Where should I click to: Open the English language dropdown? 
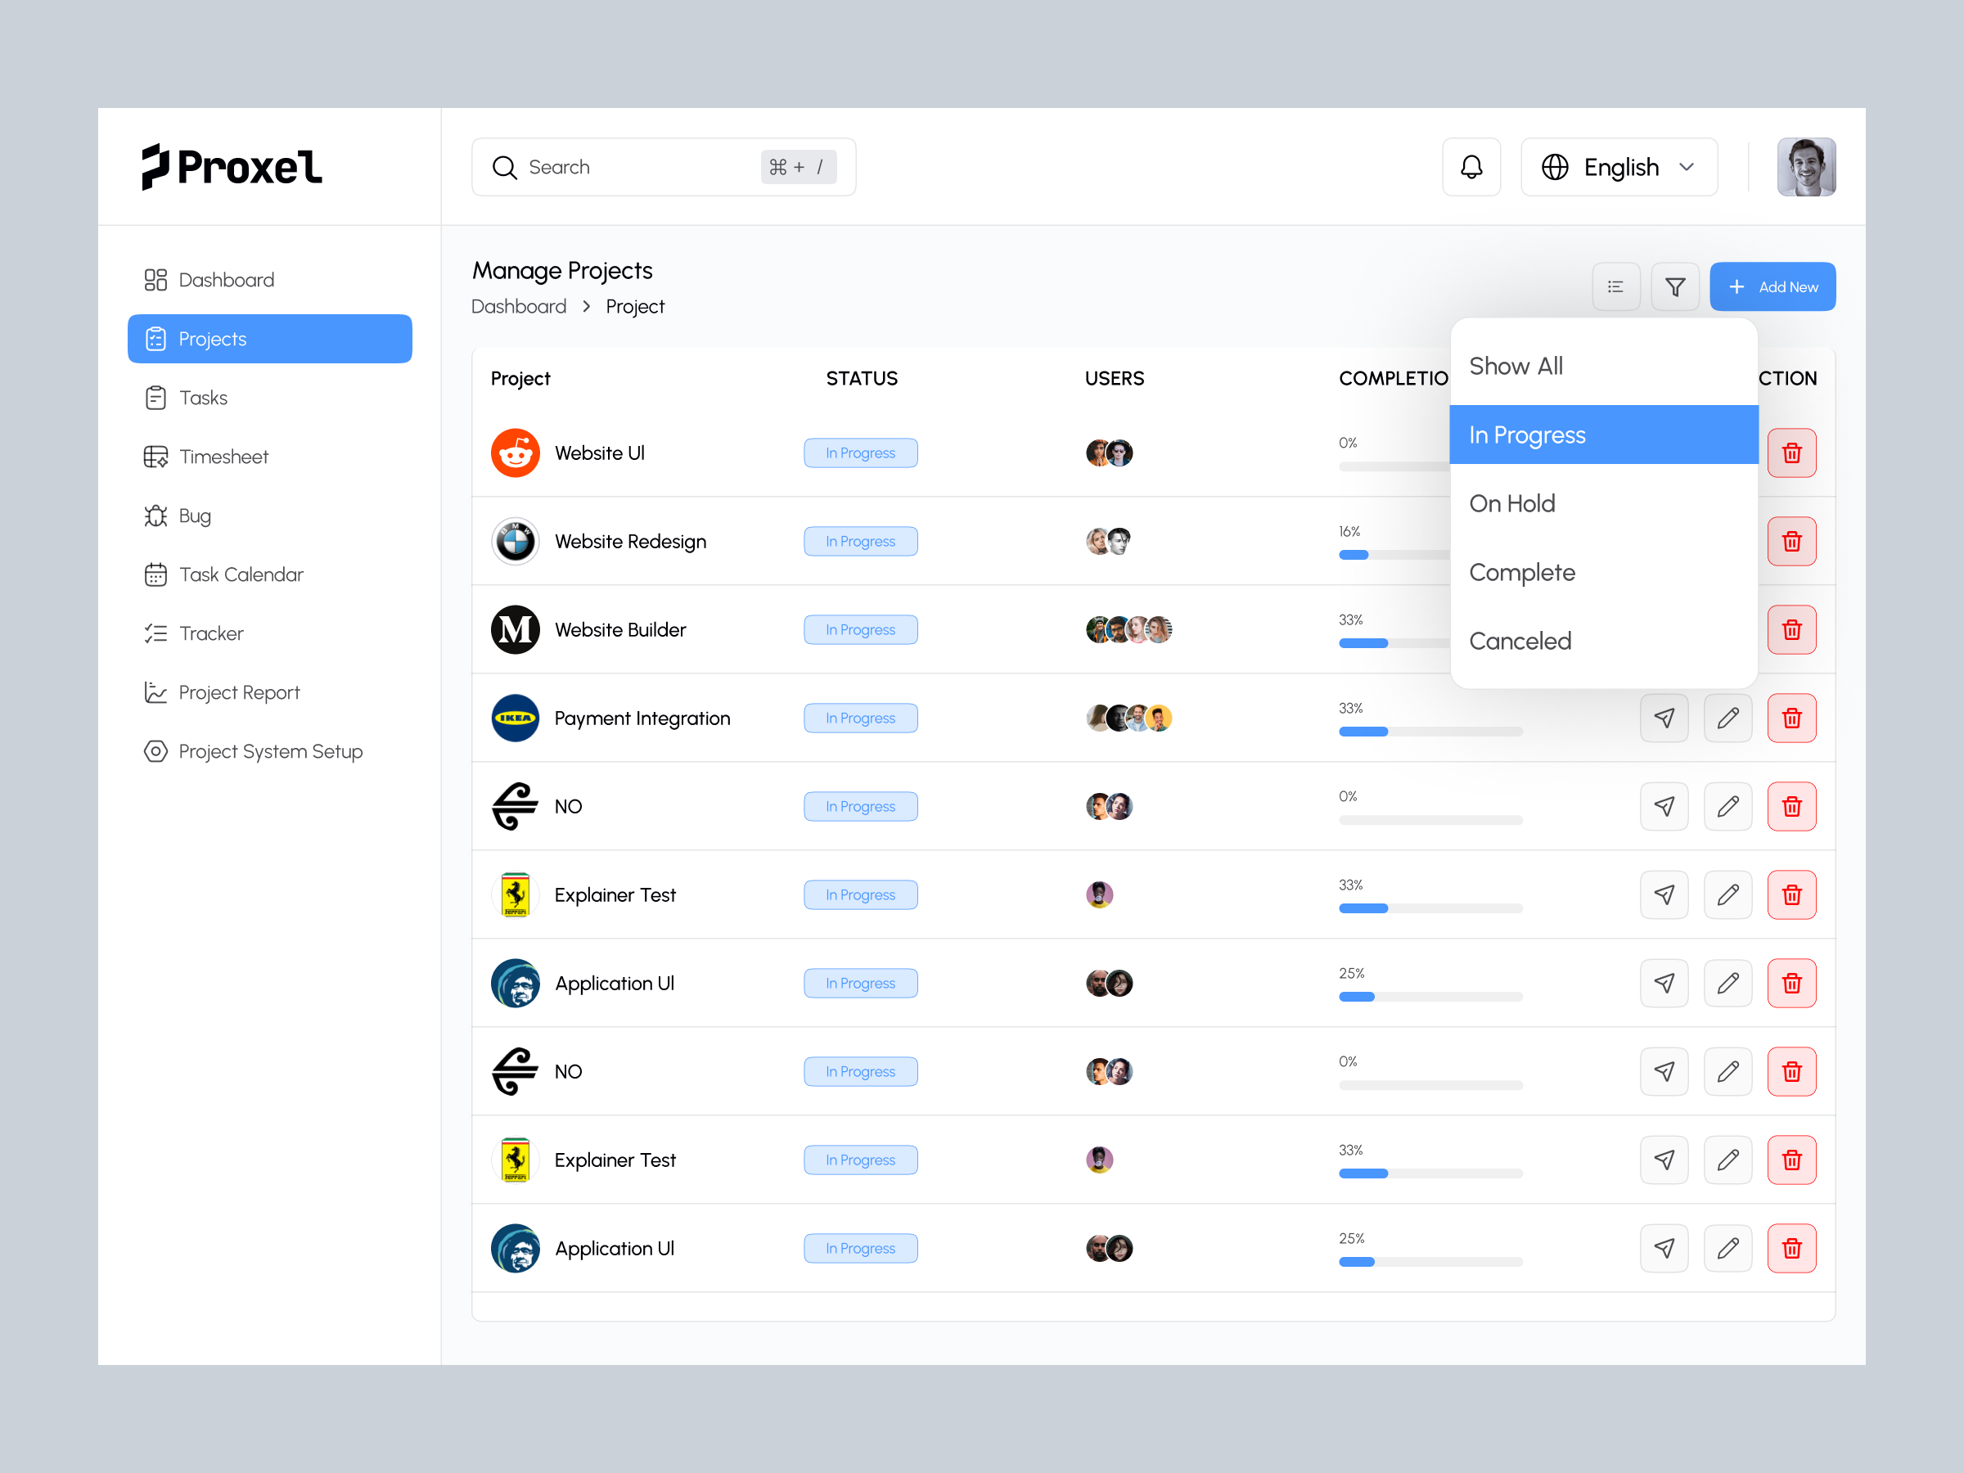(1619, 166)
